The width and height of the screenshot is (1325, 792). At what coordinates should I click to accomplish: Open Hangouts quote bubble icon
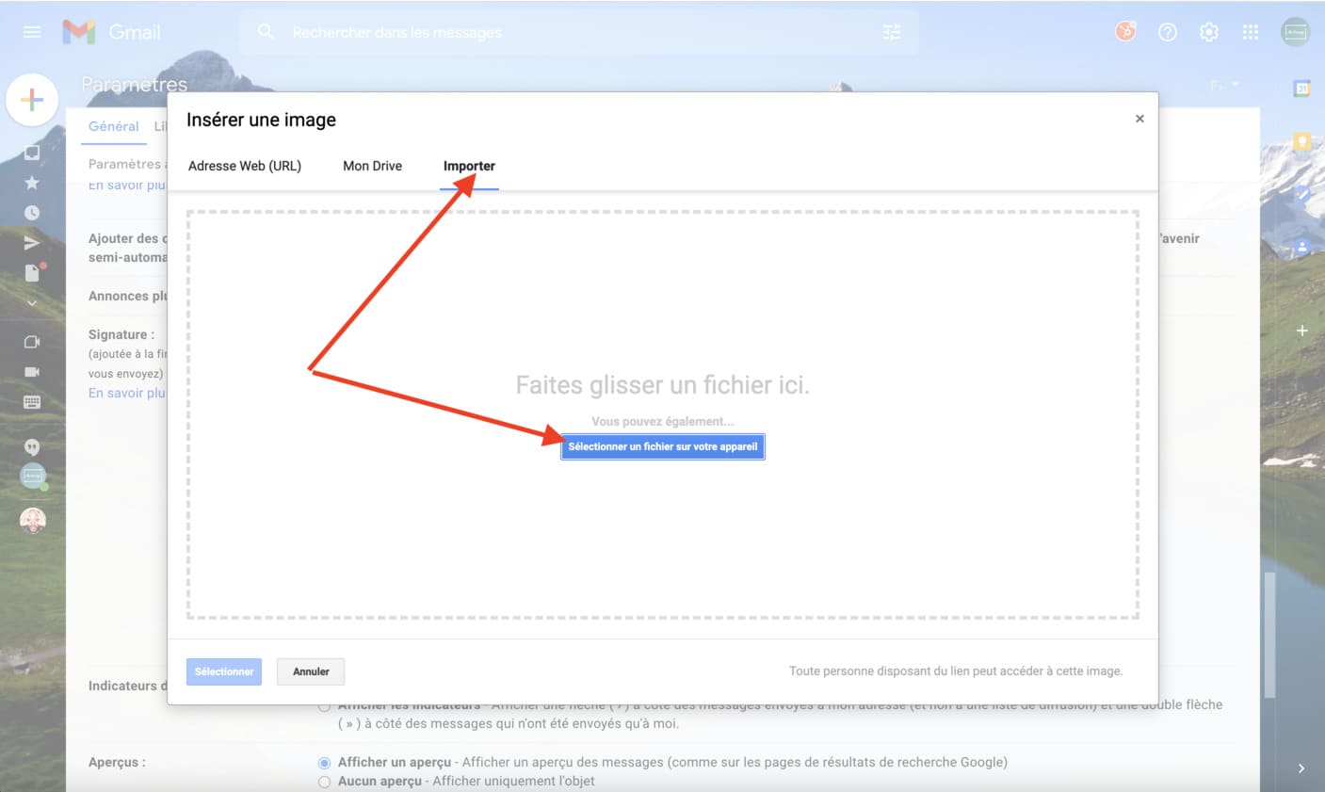(x=32, y=447)
